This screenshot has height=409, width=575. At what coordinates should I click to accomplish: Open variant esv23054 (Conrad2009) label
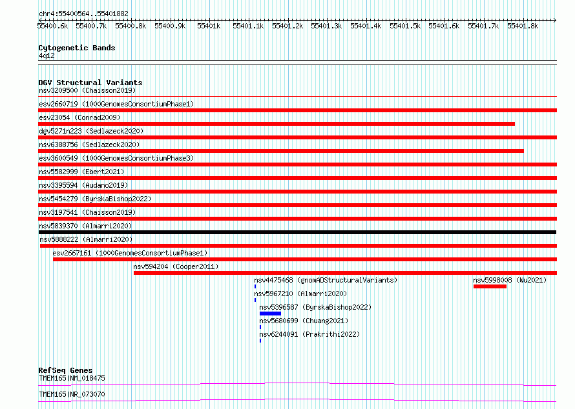[79, 117]
